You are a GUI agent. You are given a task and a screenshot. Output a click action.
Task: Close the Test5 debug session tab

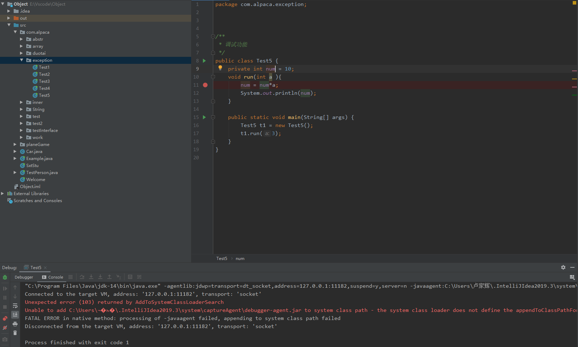pos(45,268)
